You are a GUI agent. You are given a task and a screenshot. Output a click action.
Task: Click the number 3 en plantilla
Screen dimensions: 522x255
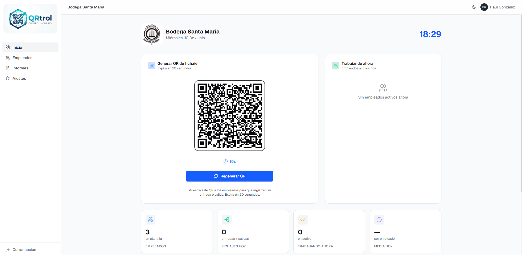click(148, 232)
